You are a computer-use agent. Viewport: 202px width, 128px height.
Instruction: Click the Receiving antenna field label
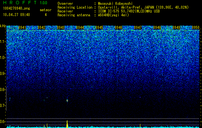[74, 15]
